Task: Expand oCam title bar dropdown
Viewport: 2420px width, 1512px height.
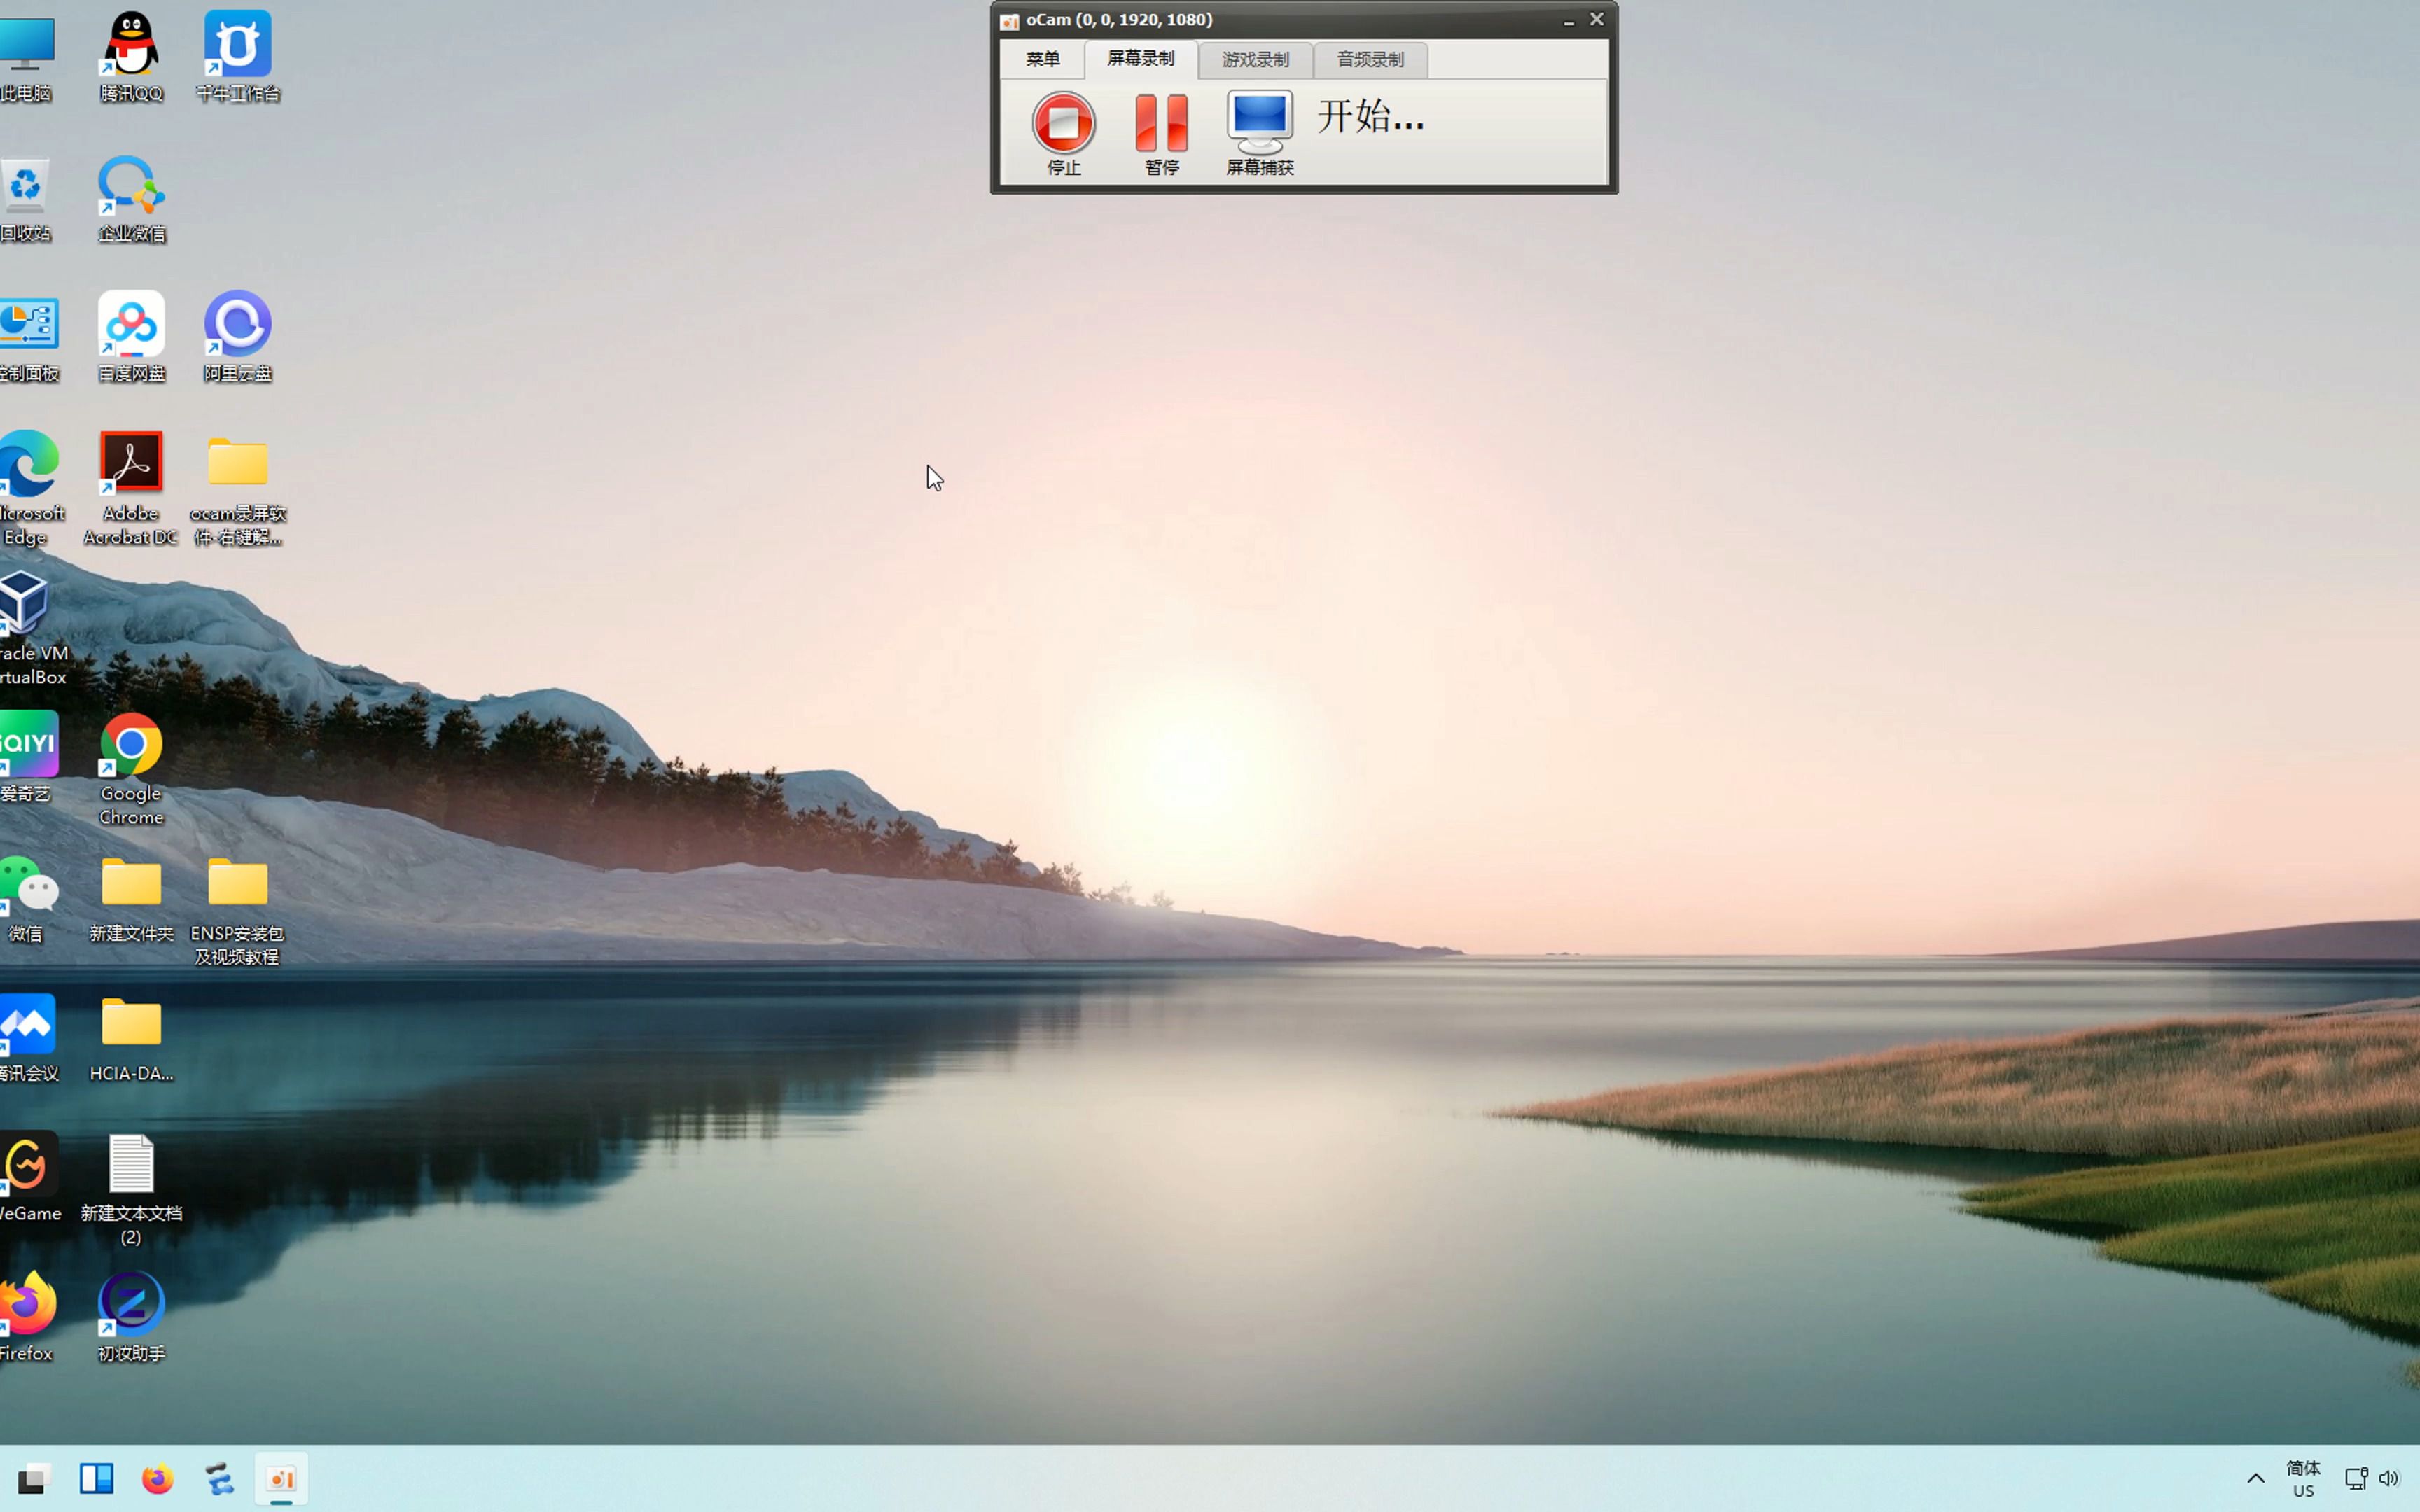Action: point(1010,19)
